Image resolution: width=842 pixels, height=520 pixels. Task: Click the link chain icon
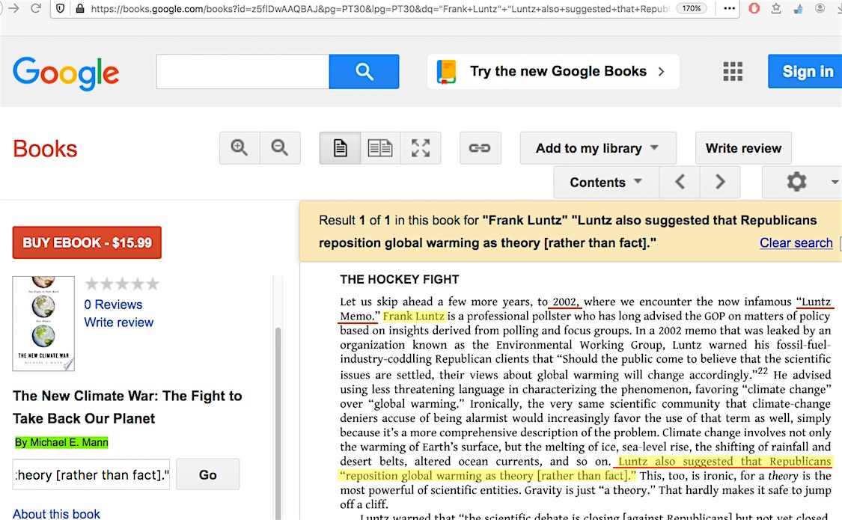pos(480,148)
